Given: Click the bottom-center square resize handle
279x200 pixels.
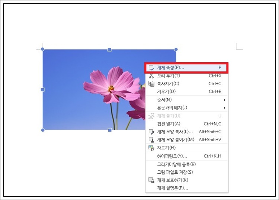Looking at the screenshot, I should point(110,130).
